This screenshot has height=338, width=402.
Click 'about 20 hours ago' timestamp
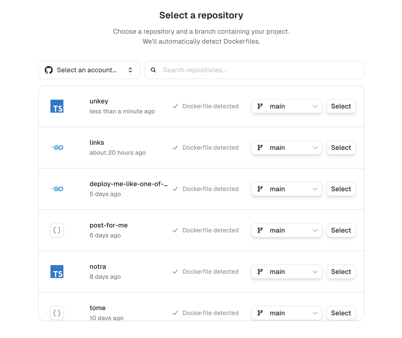tap(118, 153)
